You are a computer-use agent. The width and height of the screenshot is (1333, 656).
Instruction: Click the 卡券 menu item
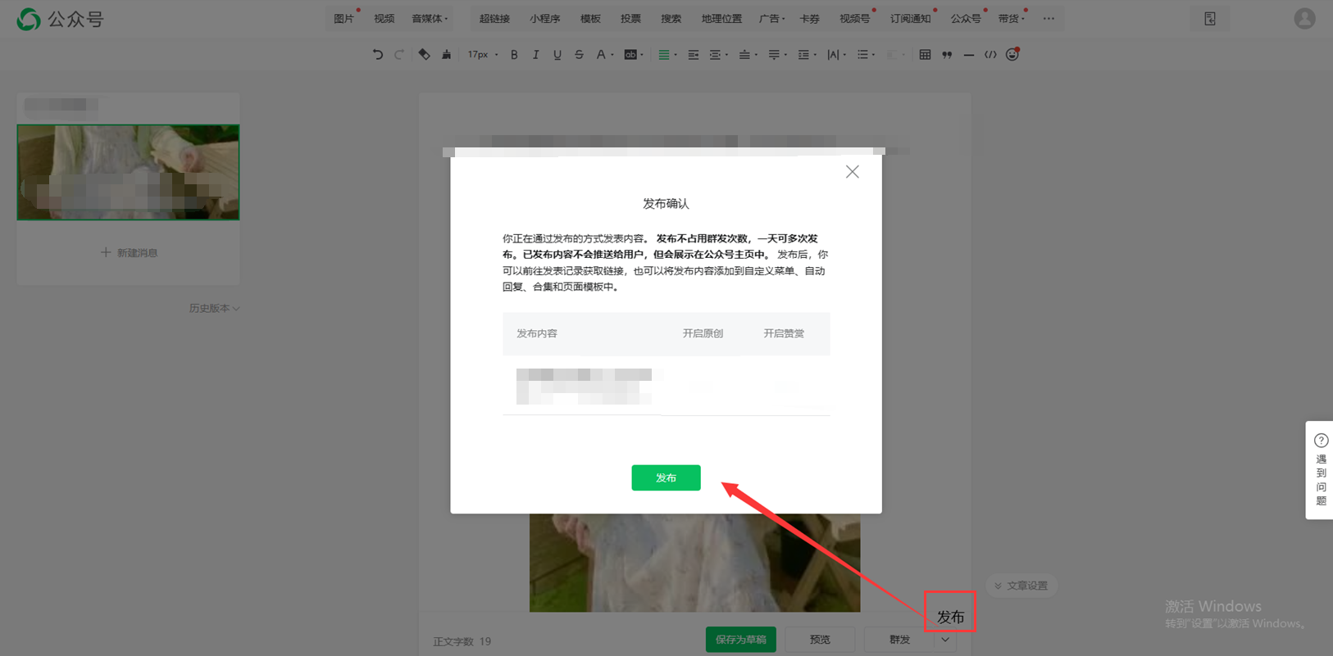[x=809, y=19]
